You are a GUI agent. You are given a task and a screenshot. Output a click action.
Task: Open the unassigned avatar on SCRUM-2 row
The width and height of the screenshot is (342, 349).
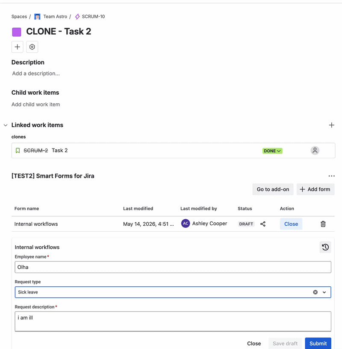tap(315, 151)
